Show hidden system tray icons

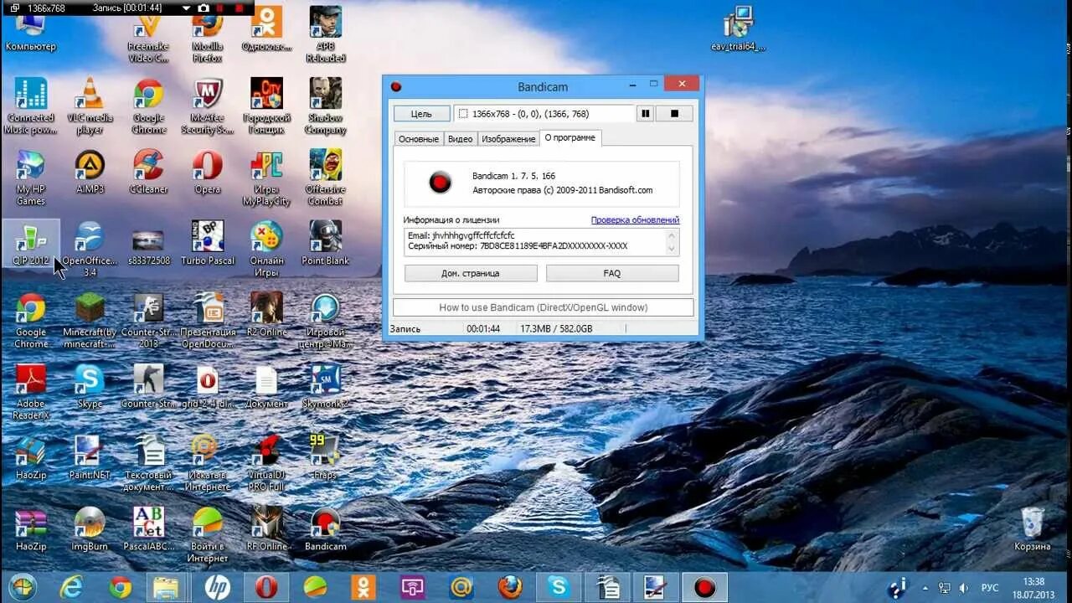click(925, 588)
